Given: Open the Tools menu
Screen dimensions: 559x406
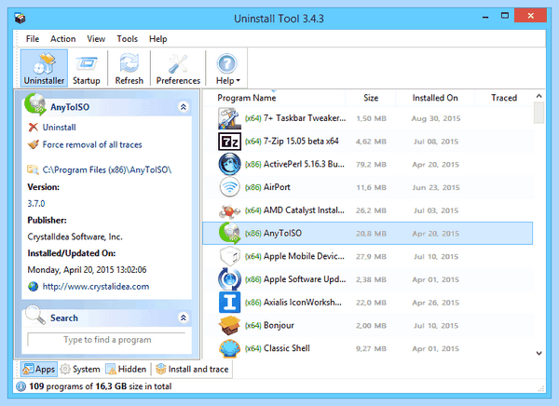Looking at the screenshot, I should 128,39.
